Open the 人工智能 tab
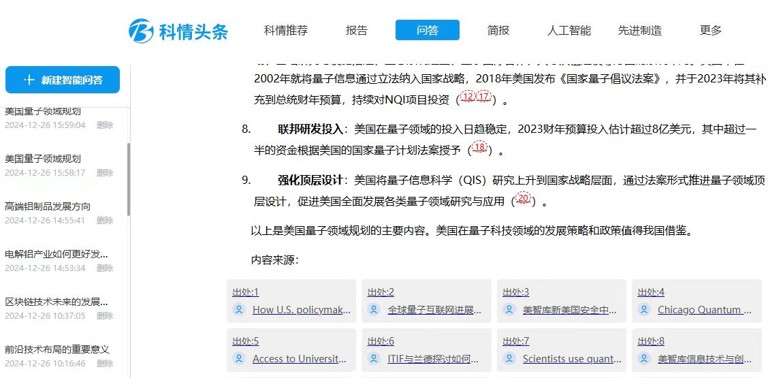768x378 pixels. tap(569, 30)
